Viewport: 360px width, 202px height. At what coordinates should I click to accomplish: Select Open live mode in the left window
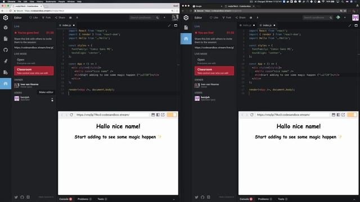pyautogui.click(x=34, y=61)
